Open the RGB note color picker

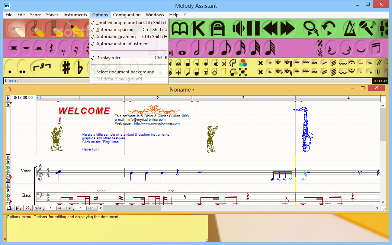(242, 63)
